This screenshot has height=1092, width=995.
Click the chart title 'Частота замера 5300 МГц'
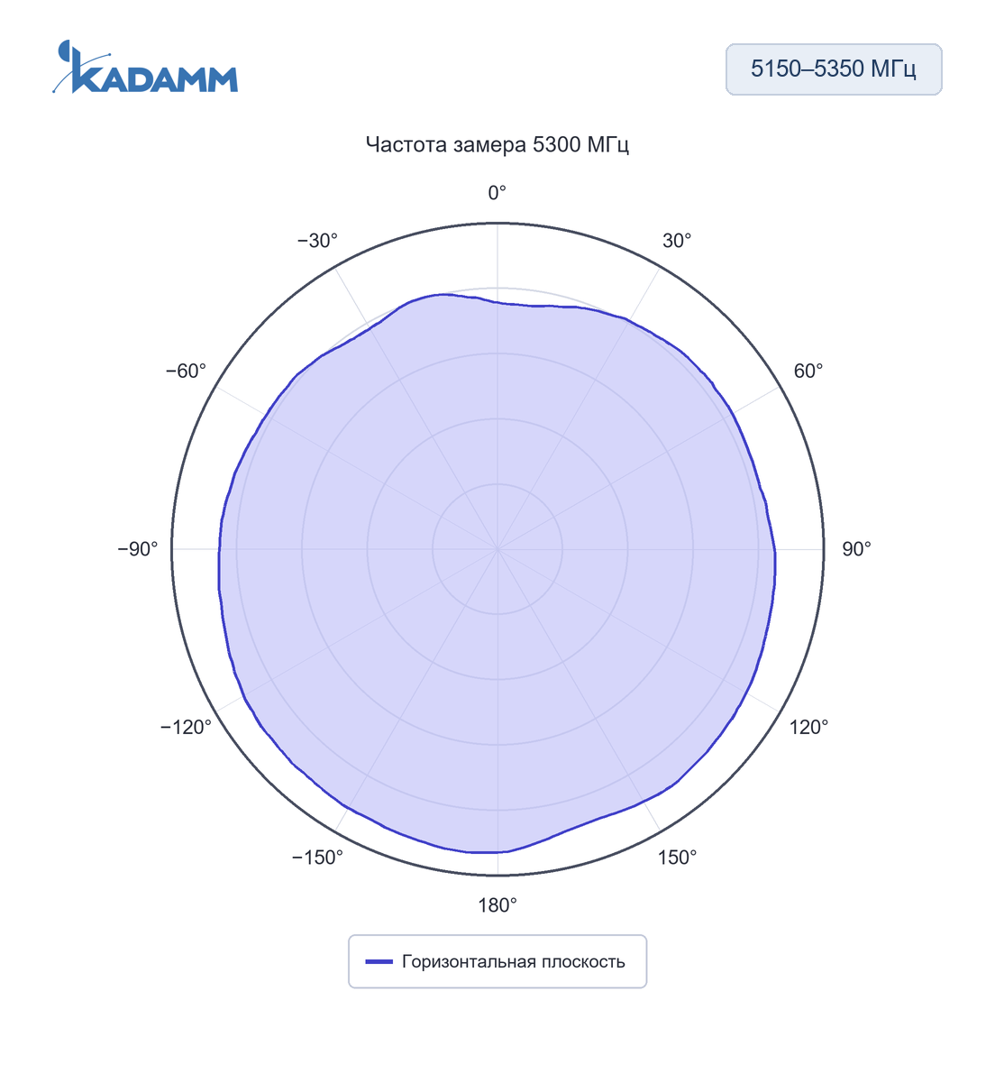pyautogui.click(x=497, y=144)
